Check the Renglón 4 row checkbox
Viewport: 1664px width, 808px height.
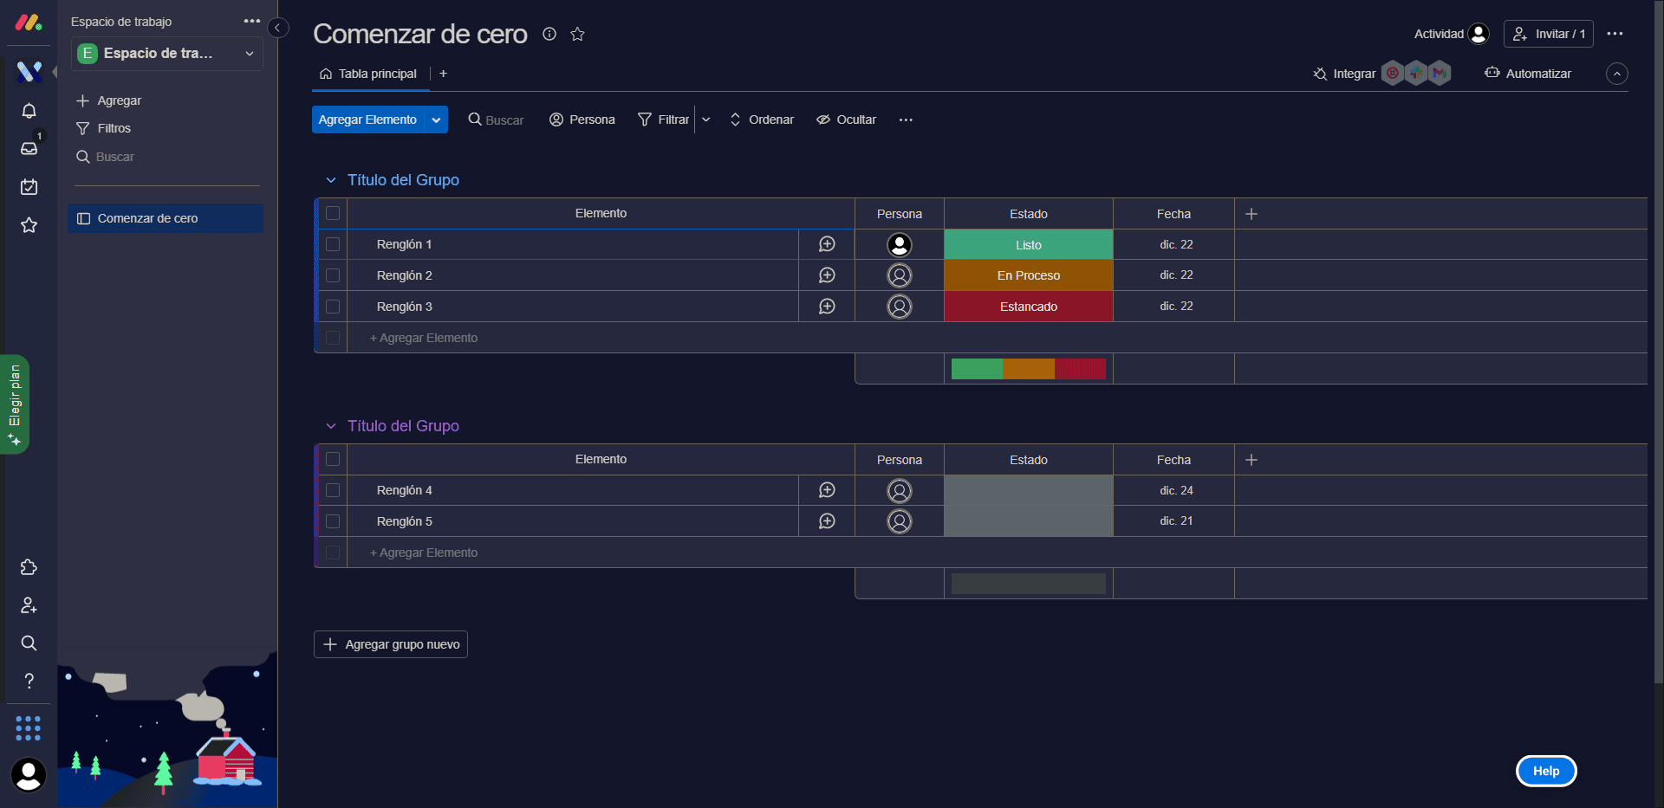point(333,490)
